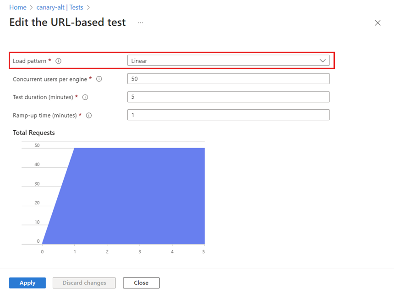Open the more options ellipsis menu
Viewport: 394px width, 299px height.
click(140, 22)
